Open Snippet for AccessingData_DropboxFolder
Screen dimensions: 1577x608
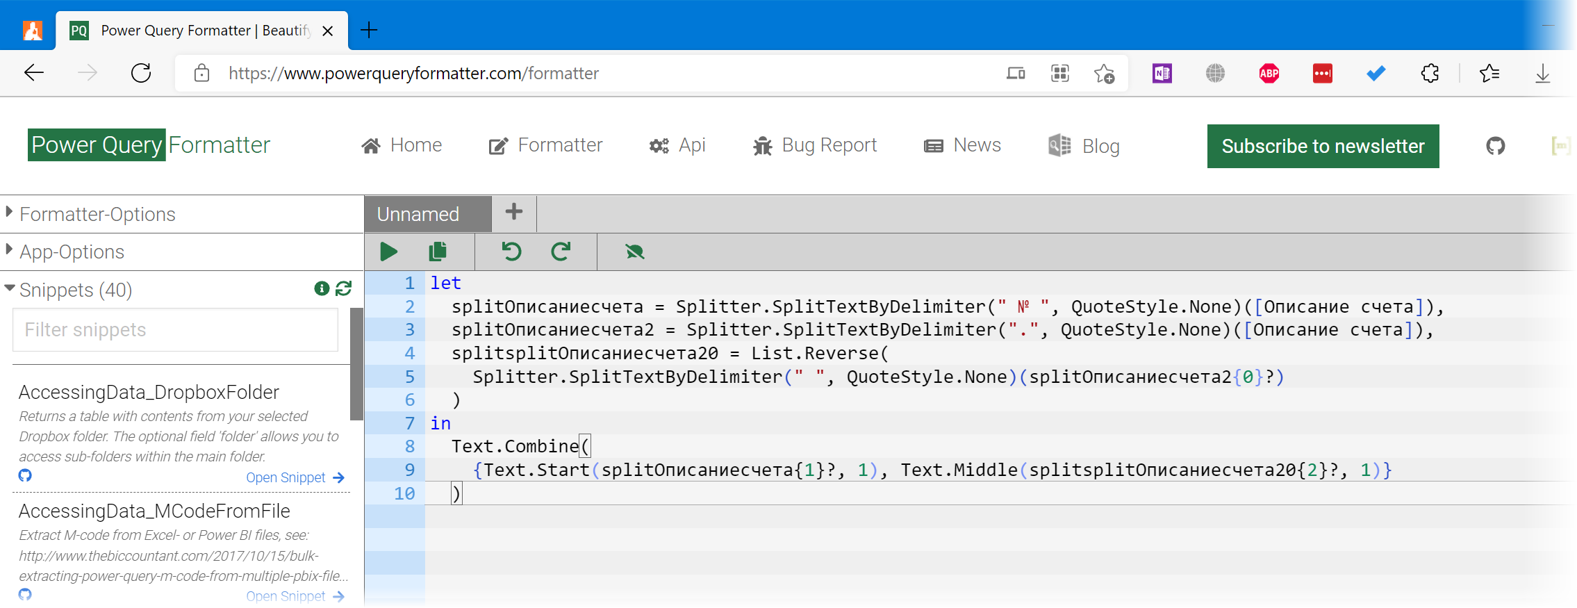coord(295,477)
